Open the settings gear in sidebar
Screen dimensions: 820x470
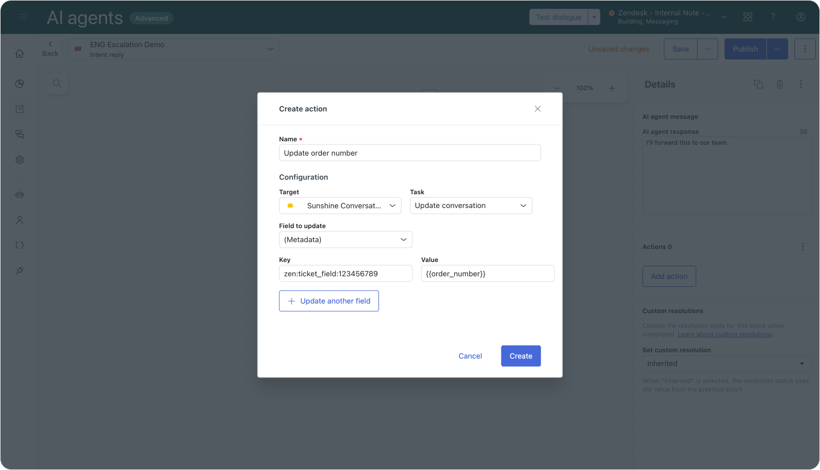point(20,160)
